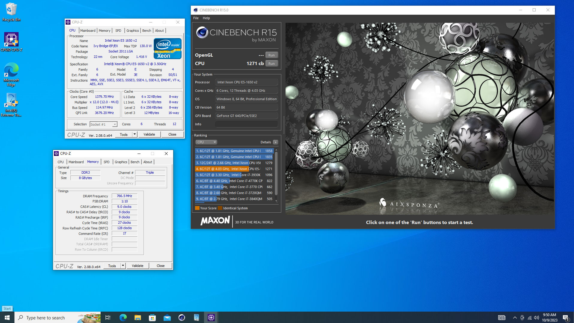Image resolution: width=574 pixels, height=323 pixels.
Task: Click the taskbar clock and date
Action: click(x=549, y=318)
